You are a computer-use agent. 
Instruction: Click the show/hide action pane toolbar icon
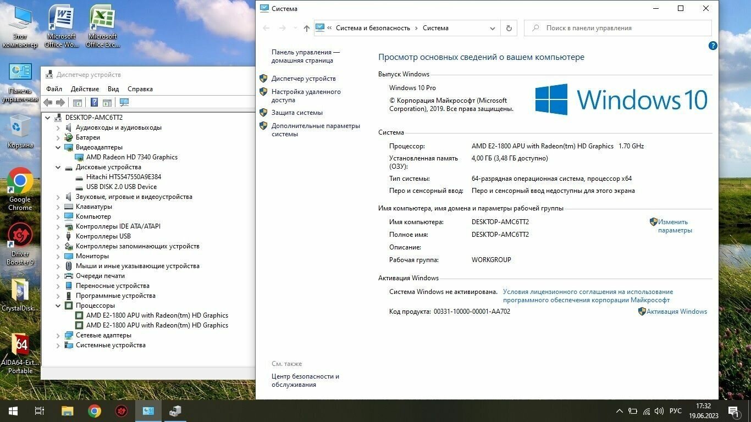click(x=107, y=103)
